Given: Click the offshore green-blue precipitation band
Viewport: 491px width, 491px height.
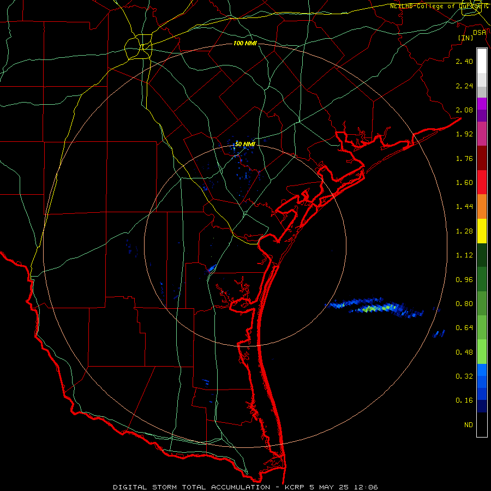Looking at the screenshot, I should 375,308.
